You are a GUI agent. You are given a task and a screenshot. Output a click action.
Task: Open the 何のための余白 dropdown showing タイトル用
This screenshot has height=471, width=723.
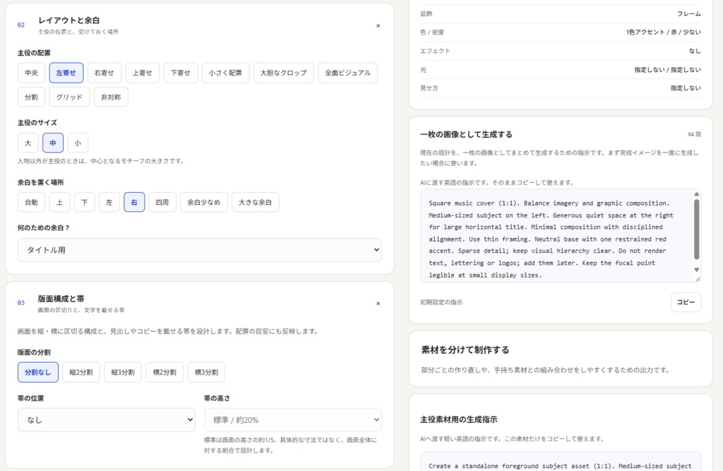pos(200,250)
